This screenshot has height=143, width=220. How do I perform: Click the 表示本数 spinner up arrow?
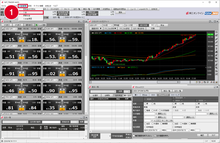coord(155,25)
